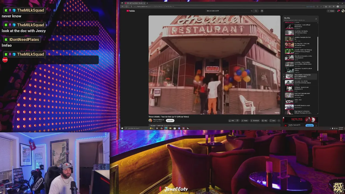Select the currently playing Tear Da Club Up entry
This screenshot has width=345, height=194.
(x=301, y=76)
